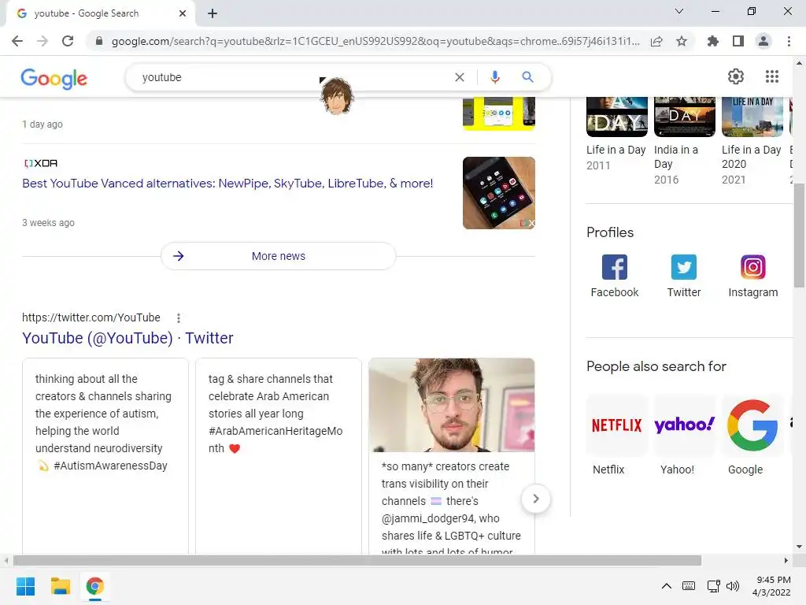
Task: Open File Explorer from taskbar
Action: (x=60, y=586)
